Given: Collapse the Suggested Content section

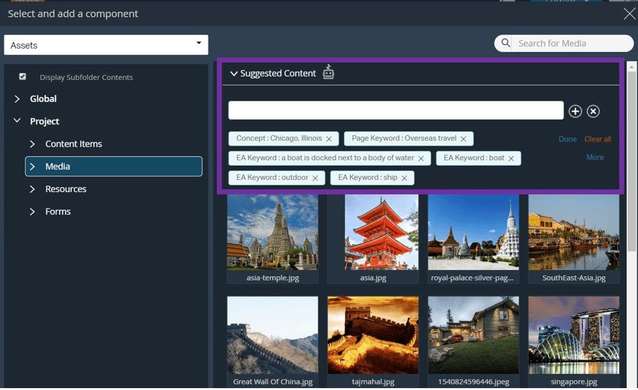Looking at the screenshot, I should tap(233, 73).
